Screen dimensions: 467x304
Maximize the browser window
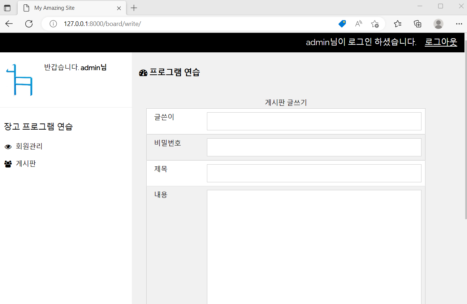click(440, 6)
